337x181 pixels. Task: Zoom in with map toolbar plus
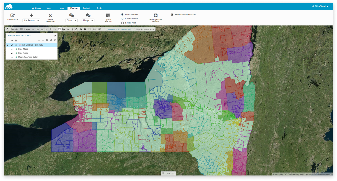pyautogui.click(x=38, y=29)
